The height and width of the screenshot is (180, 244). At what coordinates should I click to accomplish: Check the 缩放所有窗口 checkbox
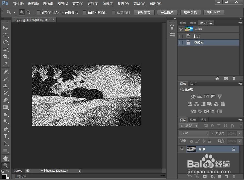[x=85, y=12]
